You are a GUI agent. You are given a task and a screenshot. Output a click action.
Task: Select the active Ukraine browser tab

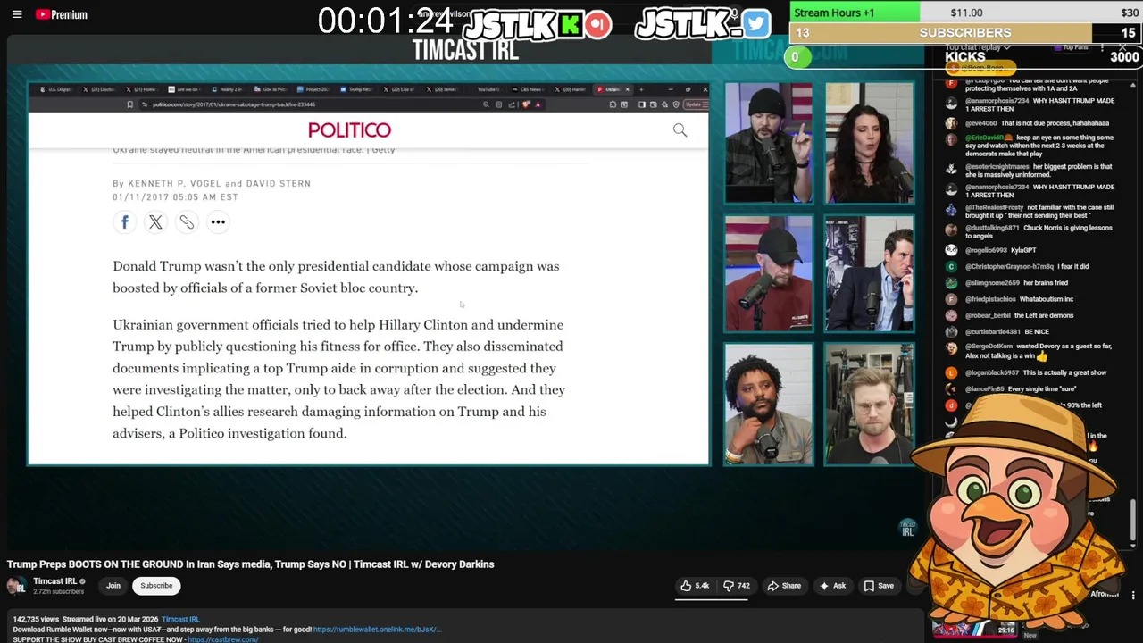[613, 89]
